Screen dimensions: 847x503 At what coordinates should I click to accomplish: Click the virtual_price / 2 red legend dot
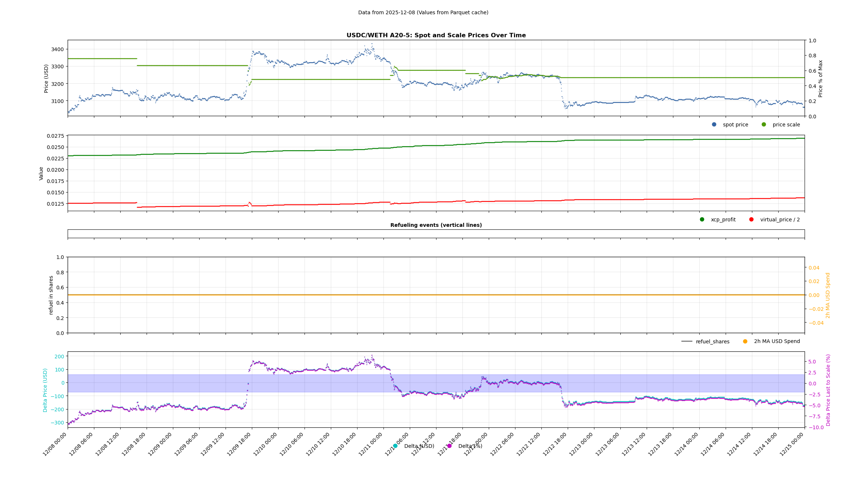[751, 220]
